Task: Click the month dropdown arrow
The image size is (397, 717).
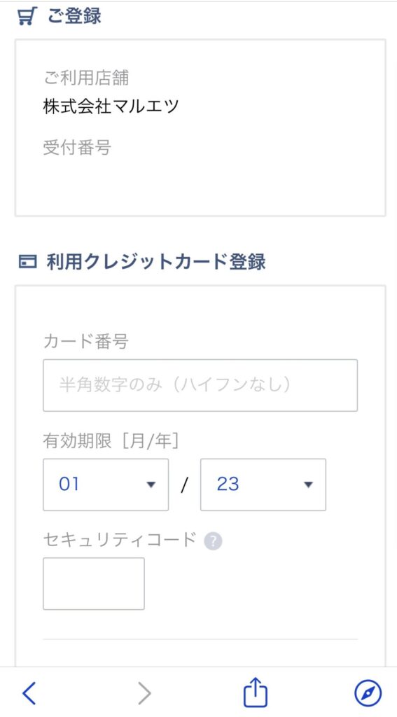Action: (151, 485)
